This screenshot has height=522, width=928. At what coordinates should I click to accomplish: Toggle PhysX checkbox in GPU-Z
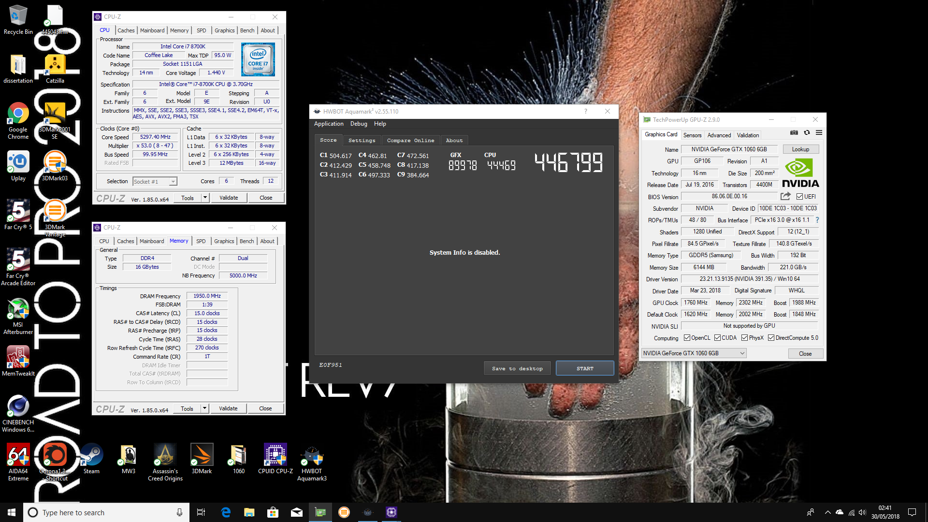(x=744, y=338)
